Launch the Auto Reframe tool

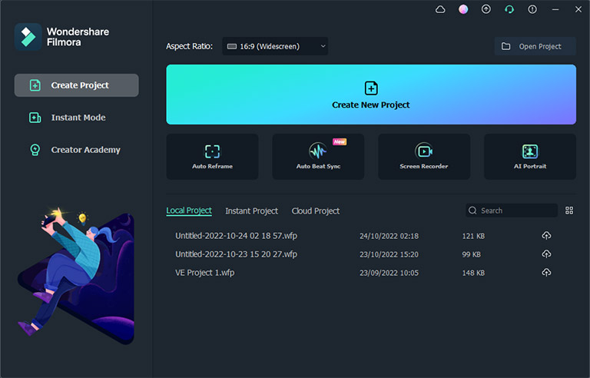(x=212, y=157)
